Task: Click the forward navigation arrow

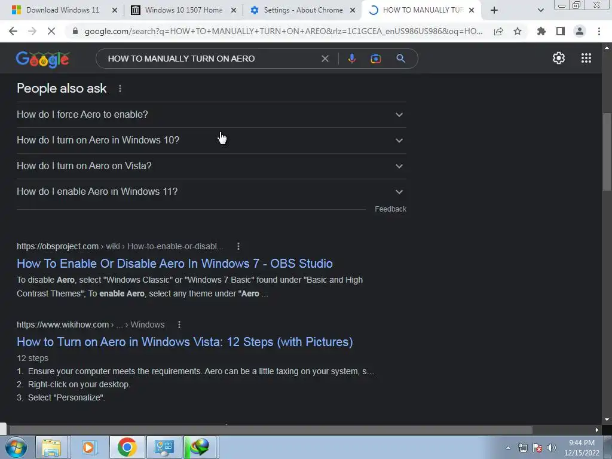Action: click(32, 31)
